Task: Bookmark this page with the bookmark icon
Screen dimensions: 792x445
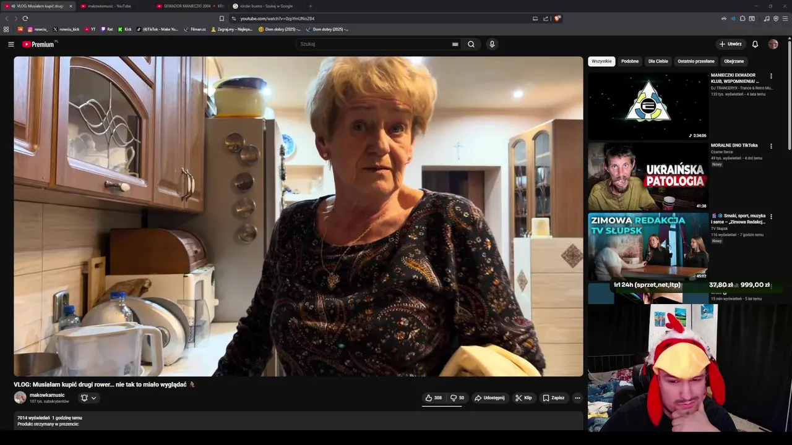Action: pyautogui.click(x=222, y=19)
